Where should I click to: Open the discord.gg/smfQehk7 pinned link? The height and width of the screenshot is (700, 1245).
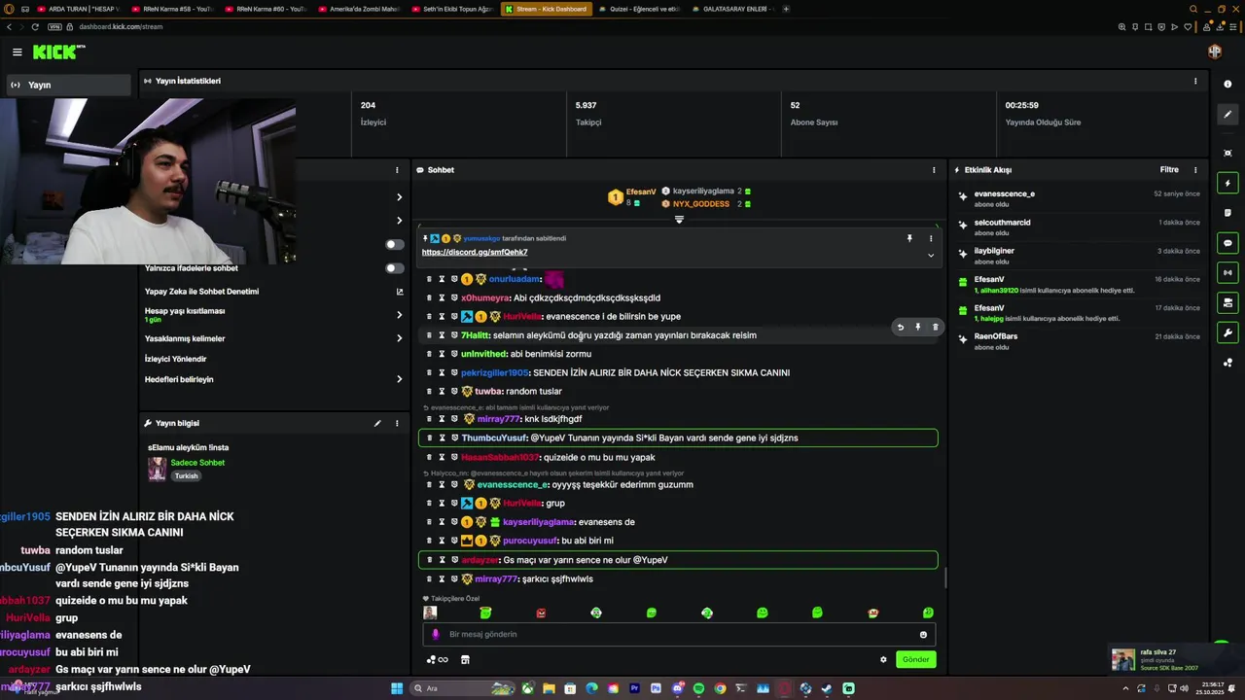click(x=475, y=253)
